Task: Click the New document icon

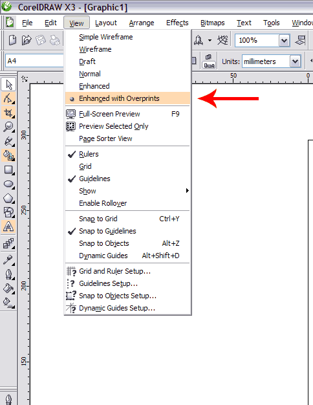Action: pyautogui.click(x=12, y=40)
